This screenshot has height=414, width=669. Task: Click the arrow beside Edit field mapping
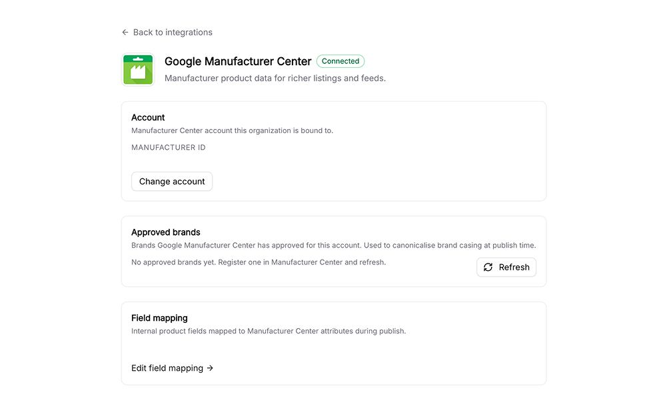210,368
